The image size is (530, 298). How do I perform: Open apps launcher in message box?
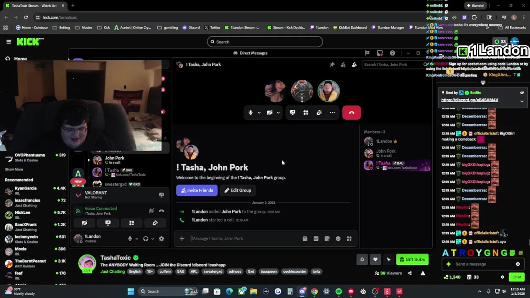tap(349, 238)
